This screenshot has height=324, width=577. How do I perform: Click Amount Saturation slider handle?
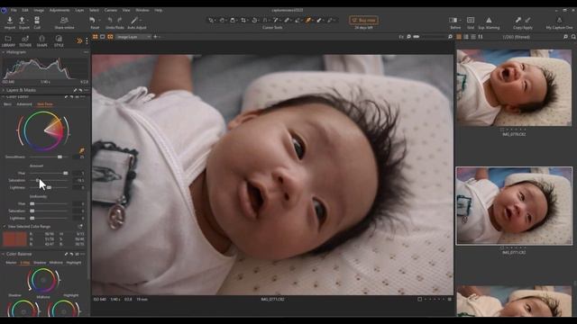[x=37, y=180]
